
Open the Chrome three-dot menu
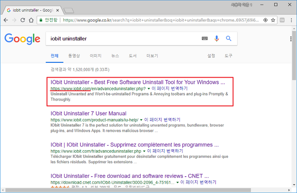tap(291, 20)
